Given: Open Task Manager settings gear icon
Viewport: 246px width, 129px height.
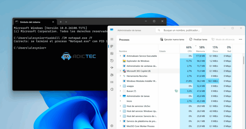Looking at the screenshot, I should coord(112,126).
